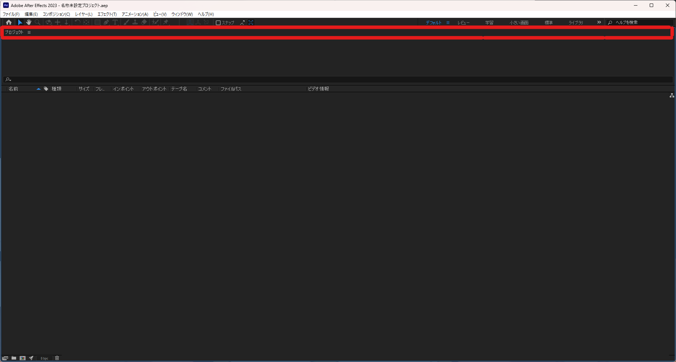Create a new folder in project
This screenshot has height=362, width=676.
(x=14, y=358)
